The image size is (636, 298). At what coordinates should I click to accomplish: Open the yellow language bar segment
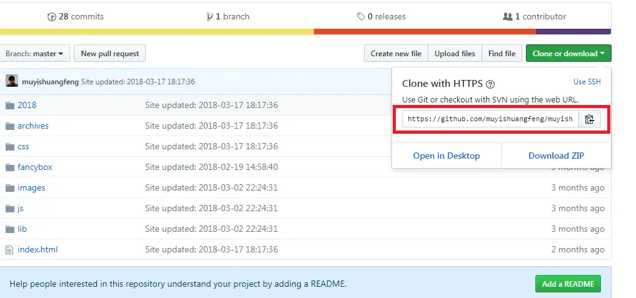(156, 32)
